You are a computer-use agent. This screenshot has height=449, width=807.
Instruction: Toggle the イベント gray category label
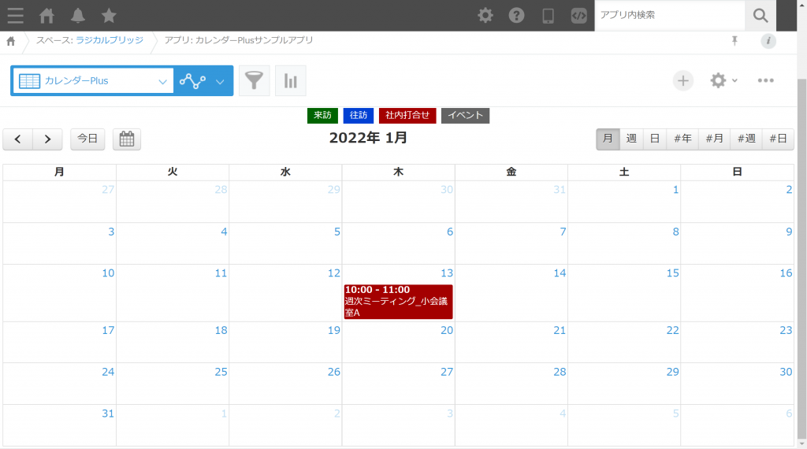coord(465,115)
